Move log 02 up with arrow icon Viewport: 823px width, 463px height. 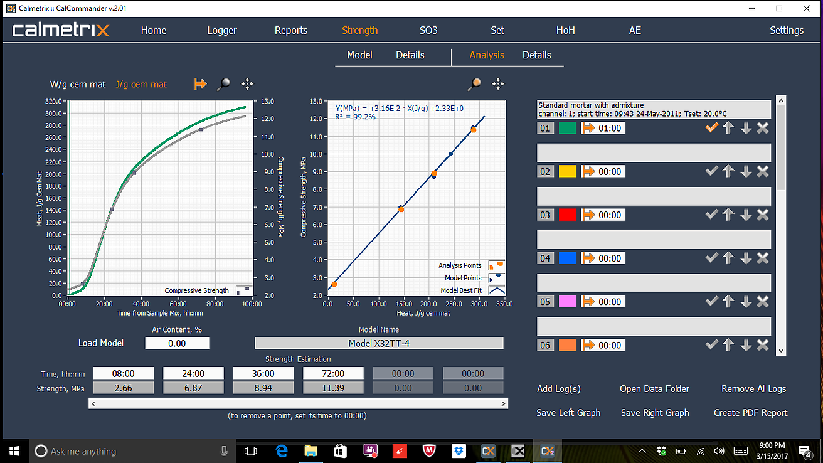[x=728, y=171]
